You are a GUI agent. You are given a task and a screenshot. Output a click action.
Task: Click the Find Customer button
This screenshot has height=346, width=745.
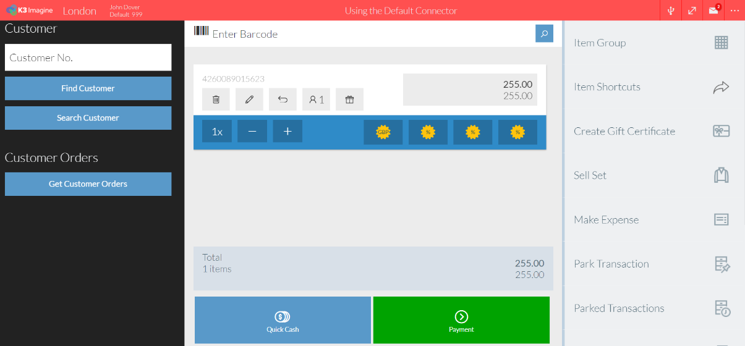(x=88, y=88)
